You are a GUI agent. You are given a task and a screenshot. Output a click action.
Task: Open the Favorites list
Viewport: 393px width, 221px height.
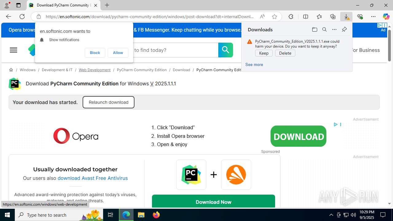click(x=319, y=17)
